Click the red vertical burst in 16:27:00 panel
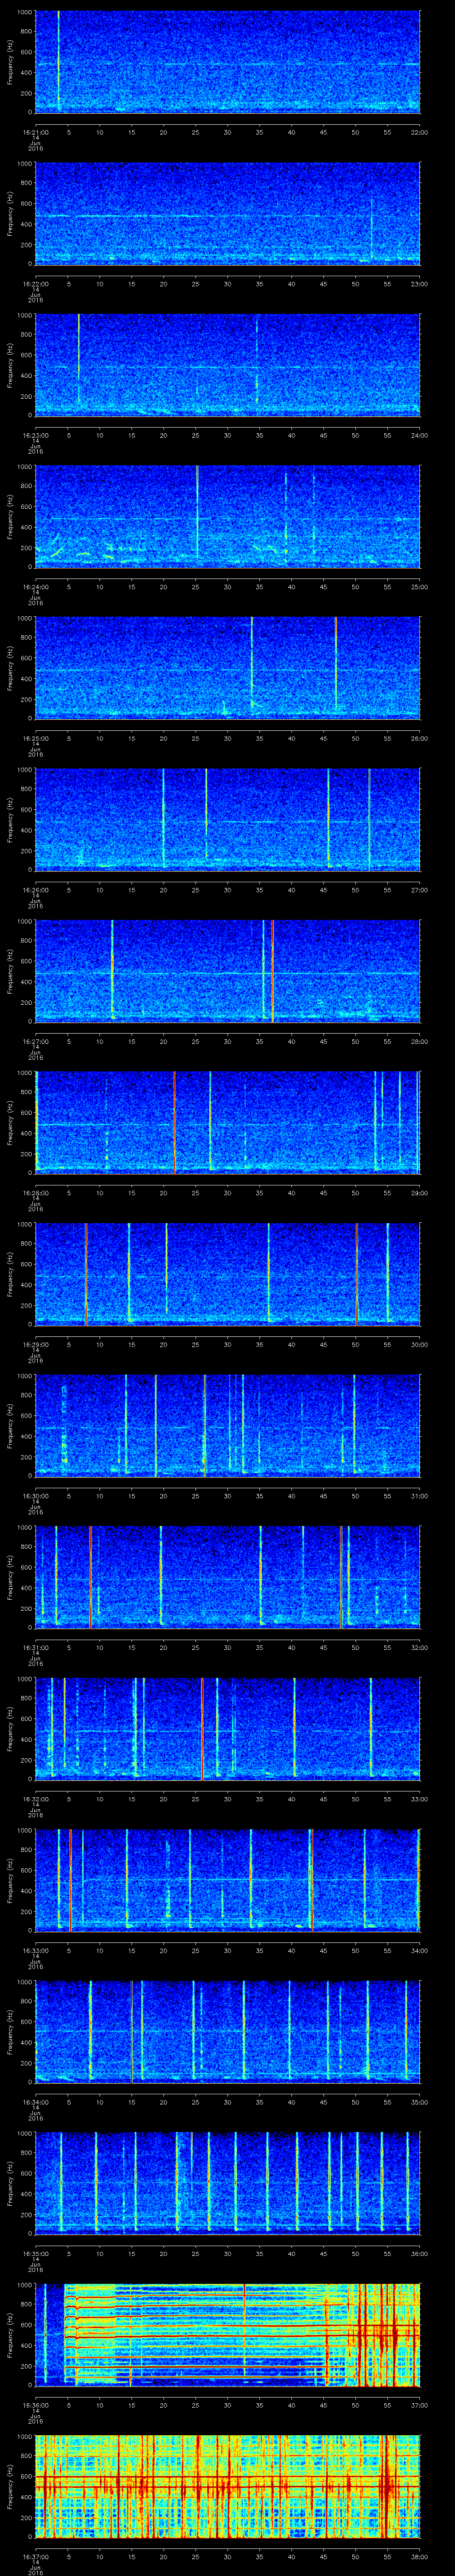 (x=272, y=972)
